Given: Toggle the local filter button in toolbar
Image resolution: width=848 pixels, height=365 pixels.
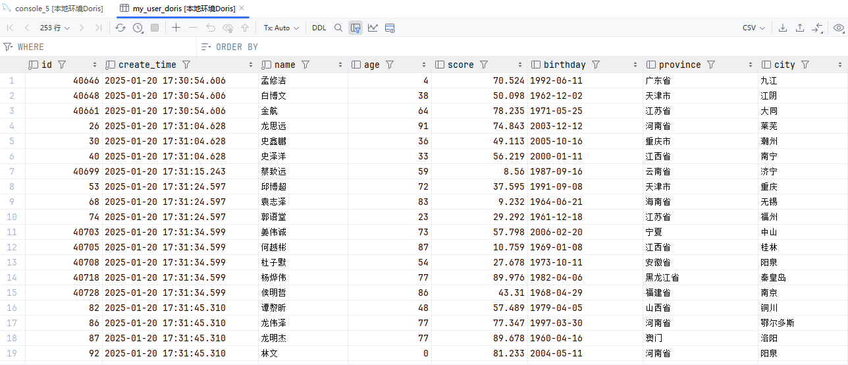Looking at the screenshot, I should click(356, 28).
